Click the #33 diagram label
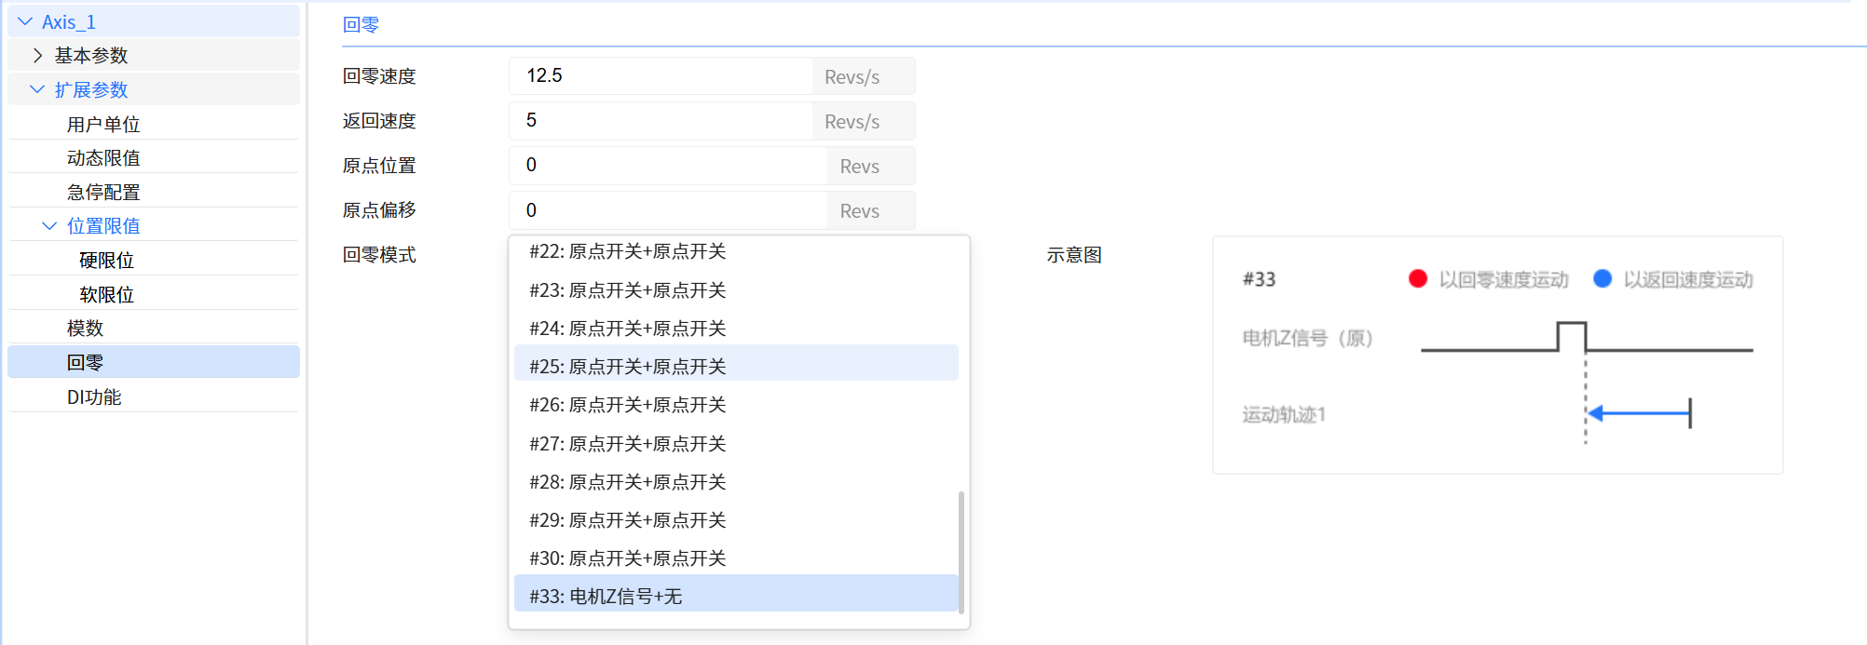 [1259, 279]
